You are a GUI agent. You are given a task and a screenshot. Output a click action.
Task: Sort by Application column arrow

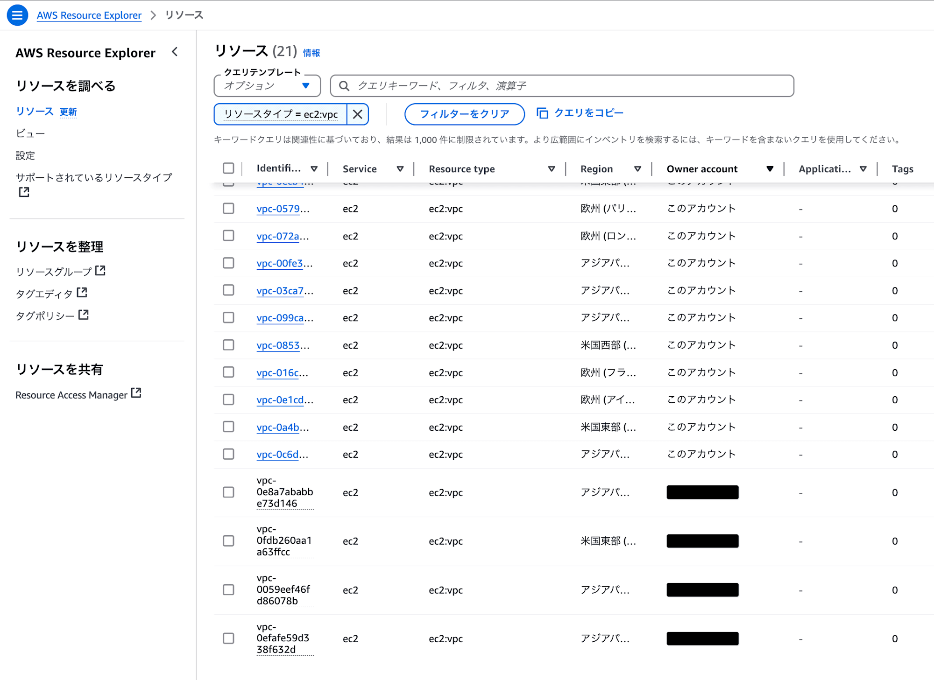point(863,169)
